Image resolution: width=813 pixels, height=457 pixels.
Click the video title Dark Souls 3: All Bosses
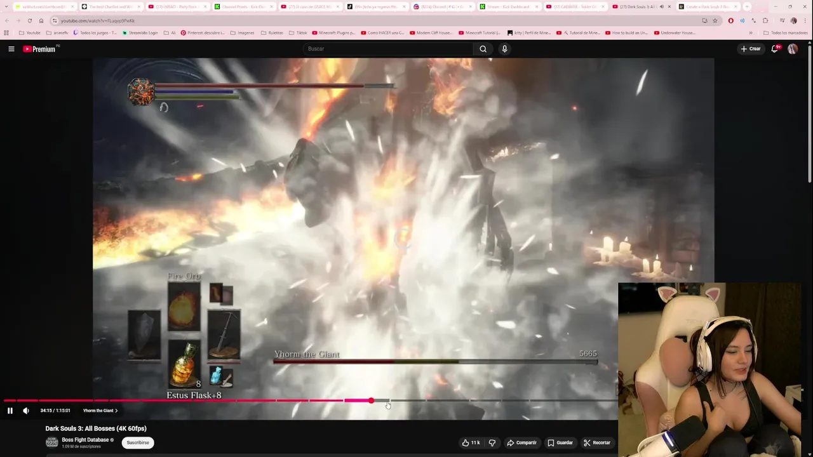[x=96, y=428]
